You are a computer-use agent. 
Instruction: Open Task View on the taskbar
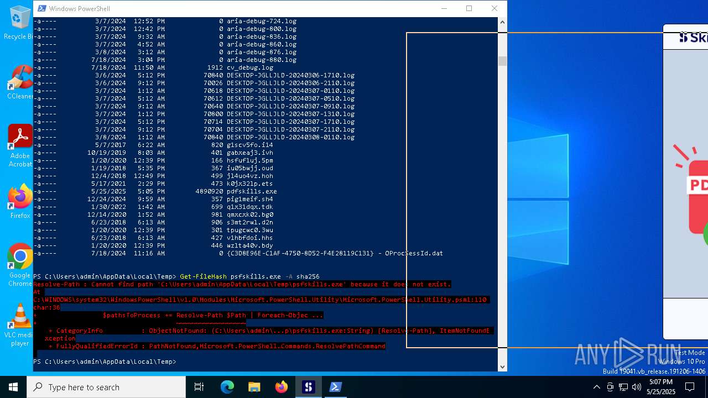199,387
